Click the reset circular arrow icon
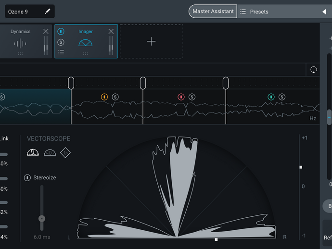 (x=314, y=70)
